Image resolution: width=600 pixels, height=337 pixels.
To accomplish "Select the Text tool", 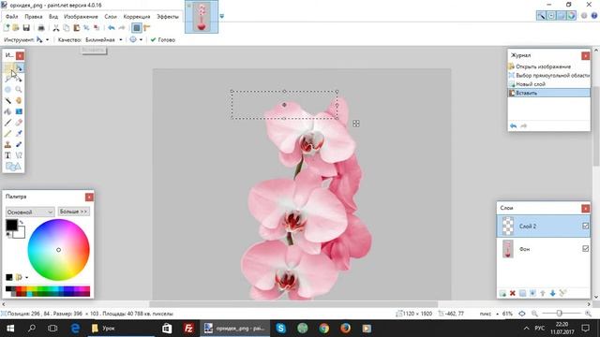I will pyautogui.click(x=8, y=155).
